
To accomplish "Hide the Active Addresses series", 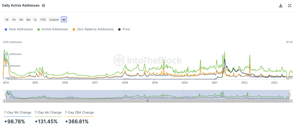I will 55,29.
